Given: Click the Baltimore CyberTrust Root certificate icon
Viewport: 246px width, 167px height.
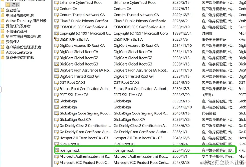Looking at the screenshot, I should click(57, 3).
